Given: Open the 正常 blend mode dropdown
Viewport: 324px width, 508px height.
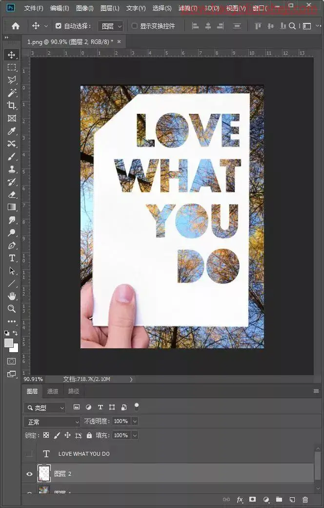Looking at the screenshot, I should pyautogui.click(x=52, y=422).
